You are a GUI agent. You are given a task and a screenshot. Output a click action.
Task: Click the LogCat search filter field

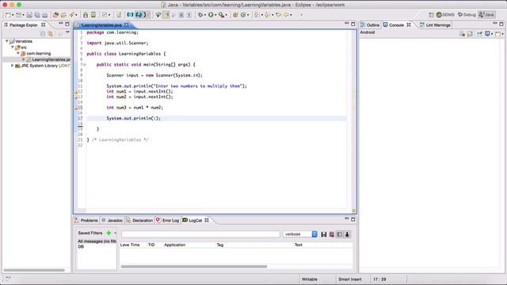click(x=200, y=234)
